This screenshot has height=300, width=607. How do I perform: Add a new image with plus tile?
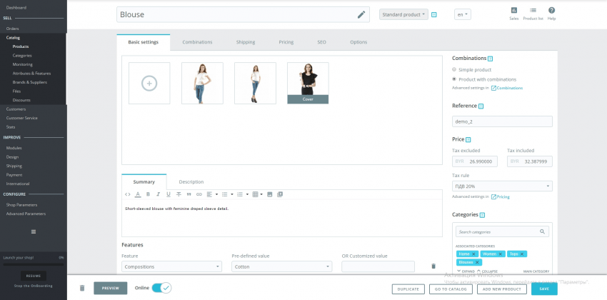coord(149,84)
